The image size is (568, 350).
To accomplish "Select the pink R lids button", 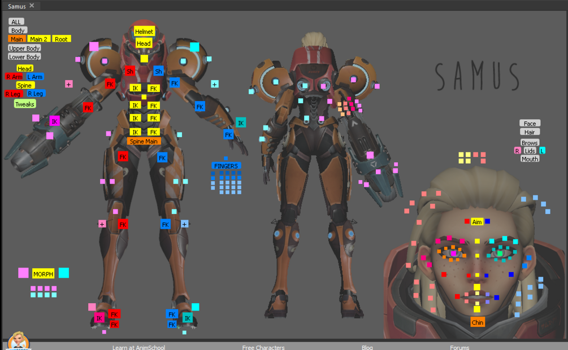I will click(517, 151).
